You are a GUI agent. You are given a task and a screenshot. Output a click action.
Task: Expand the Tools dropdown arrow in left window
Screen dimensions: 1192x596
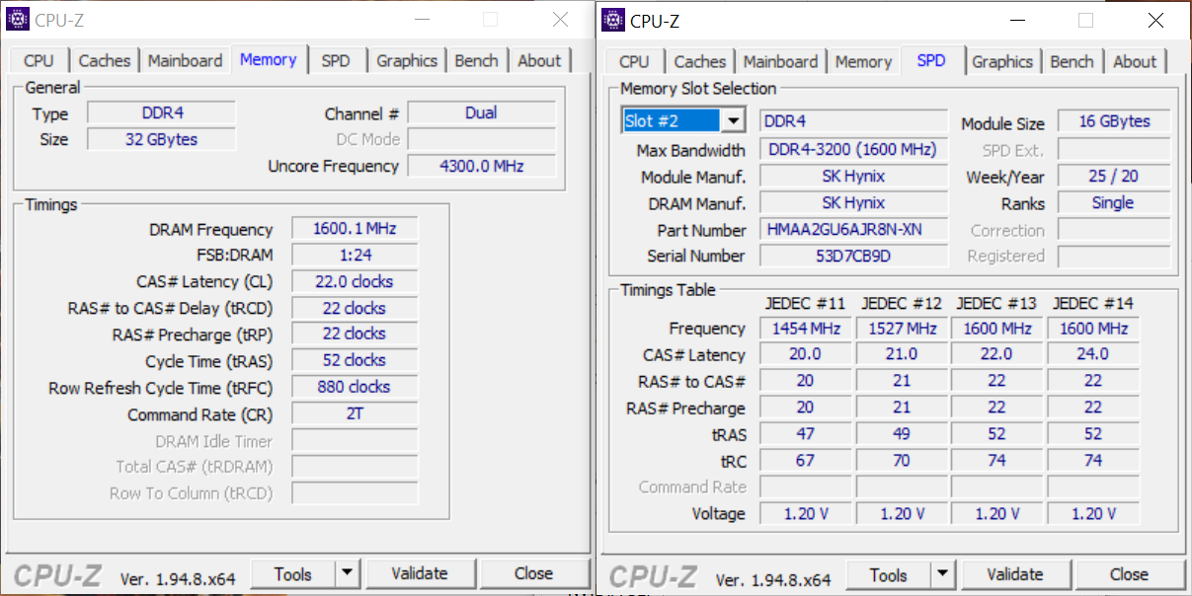[x=347, y=573]
